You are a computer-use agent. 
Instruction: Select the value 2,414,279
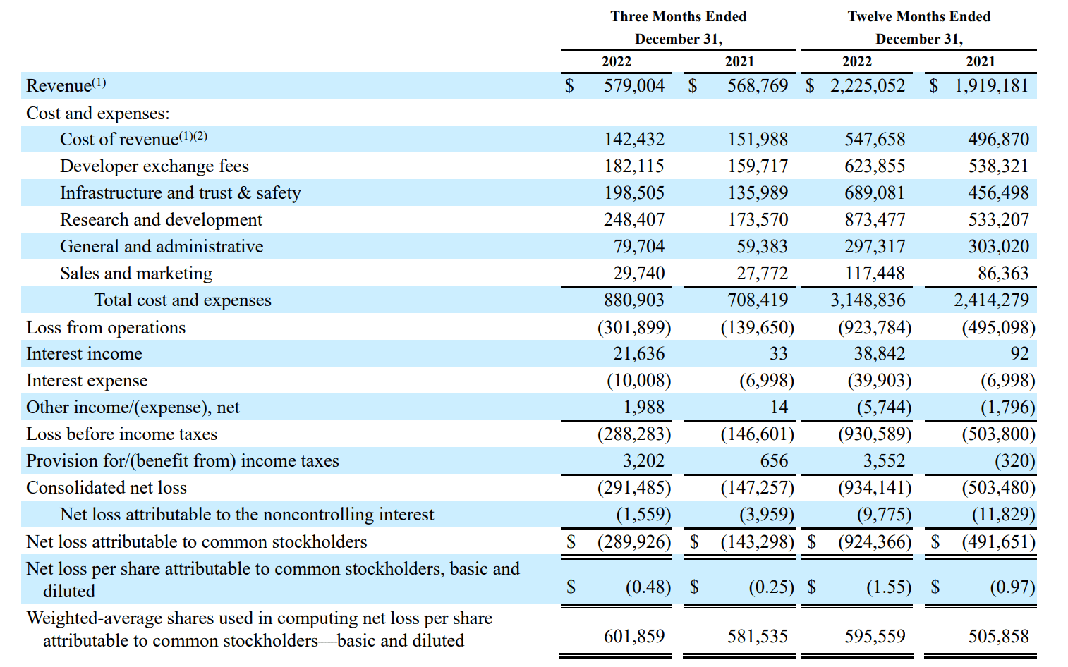tap(992, 300)
